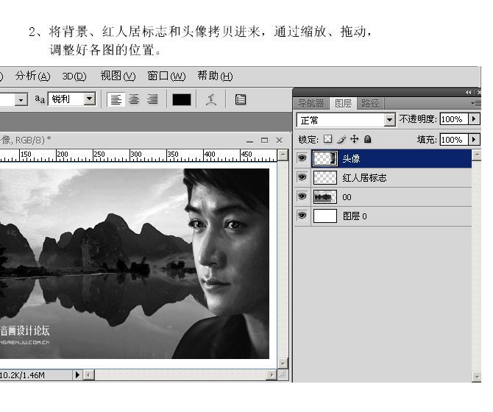Open the 锐利 anti-aliasing dropdown
The height and width of the screenshot is (412, 493).
pos(90,99)
